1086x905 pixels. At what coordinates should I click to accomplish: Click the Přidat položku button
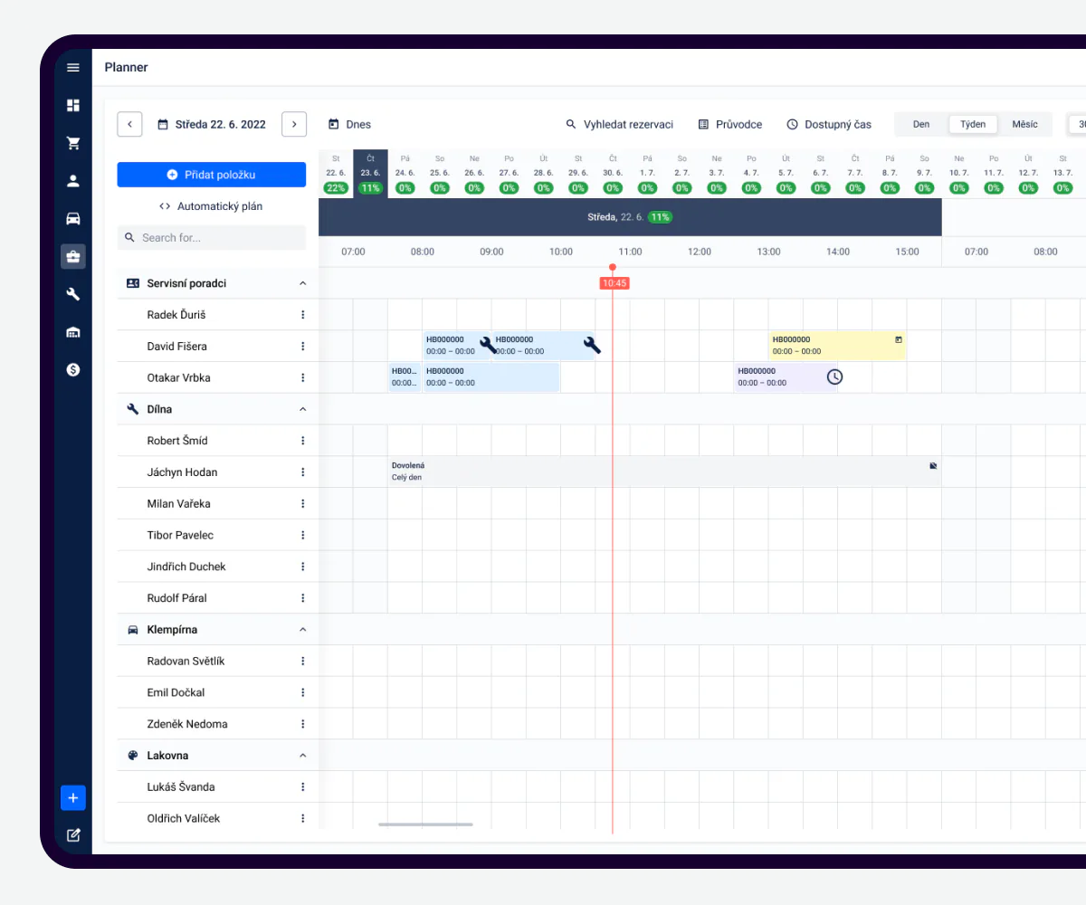pyautogui.click(x=212, y=175)
